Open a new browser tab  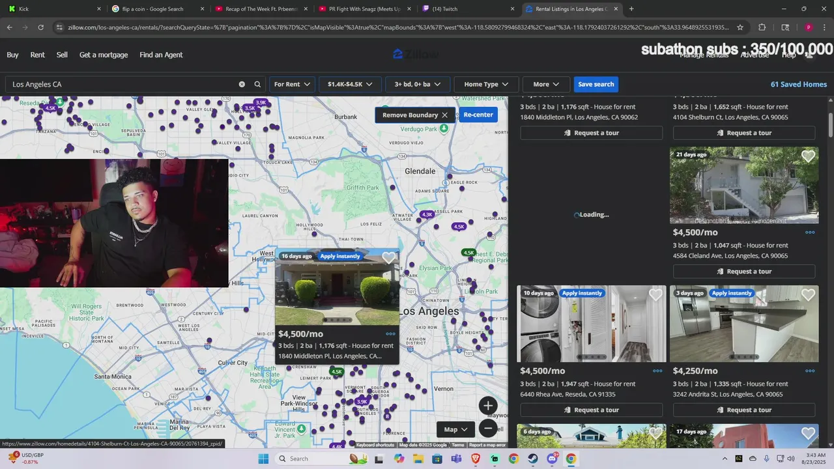point(631,9)
